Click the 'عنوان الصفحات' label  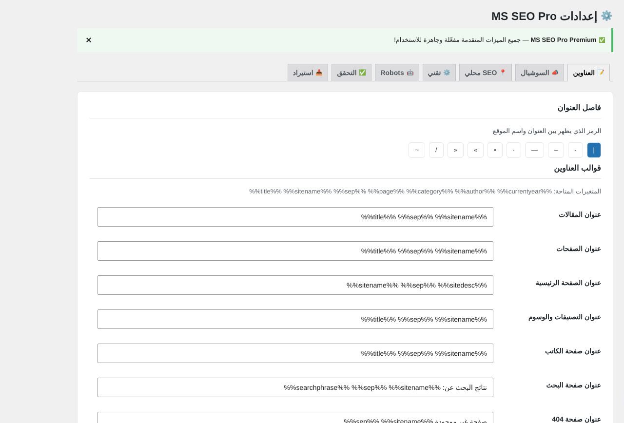point(579,249)
